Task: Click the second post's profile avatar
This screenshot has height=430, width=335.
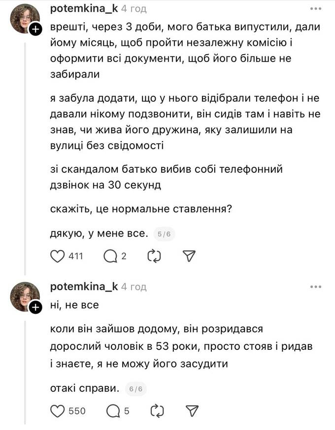Action: [x=24, y=296]
